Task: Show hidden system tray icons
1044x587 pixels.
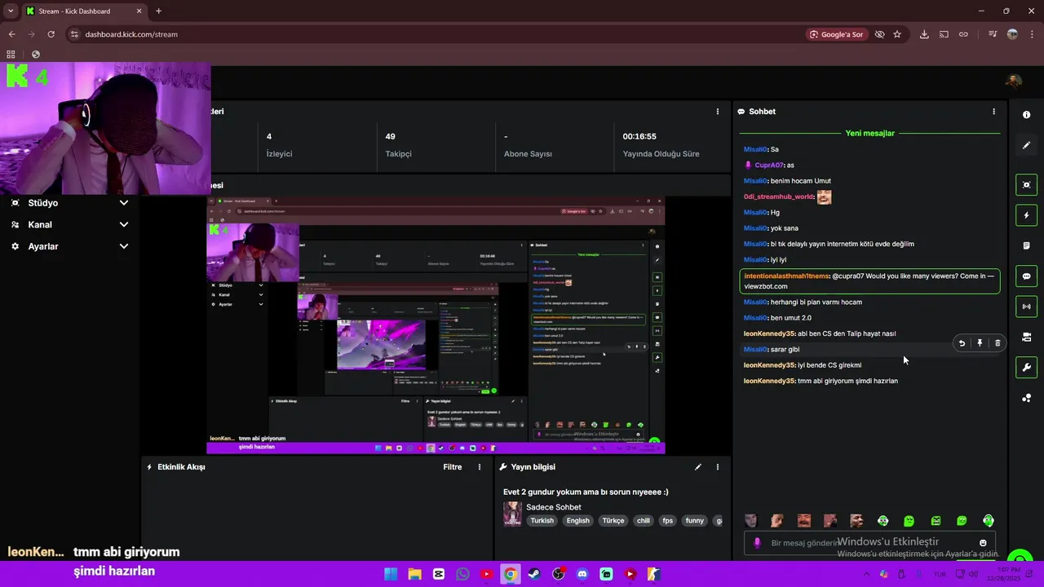Action: [868, 574]
